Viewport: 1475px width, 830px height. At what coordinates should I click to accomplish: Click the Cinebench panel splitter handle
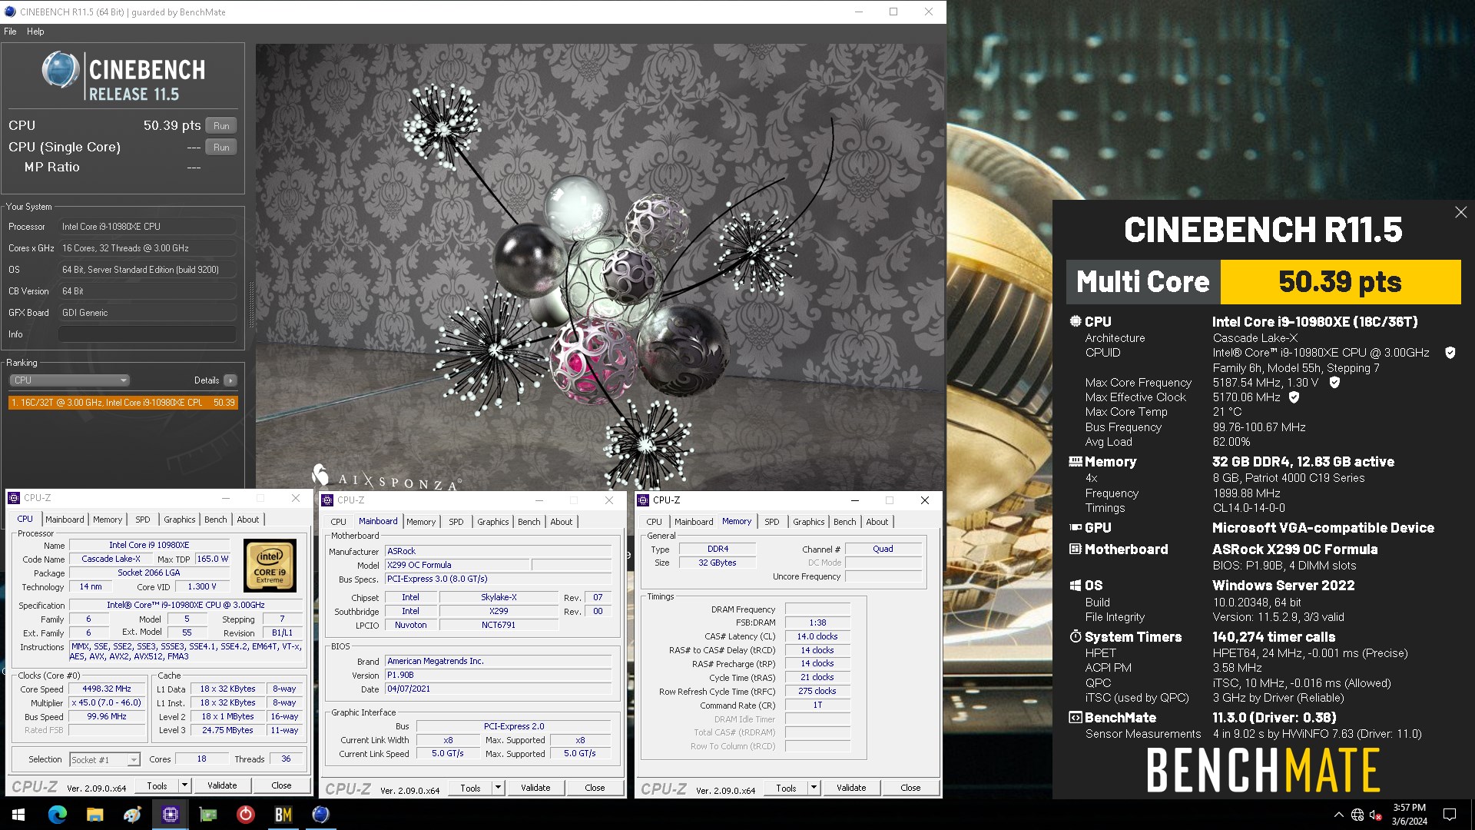click(250, 304)
